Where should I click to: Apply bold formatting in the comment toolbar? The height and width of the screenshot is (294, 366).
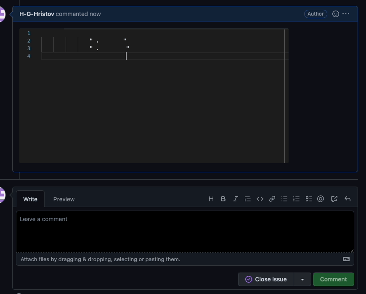223,199
